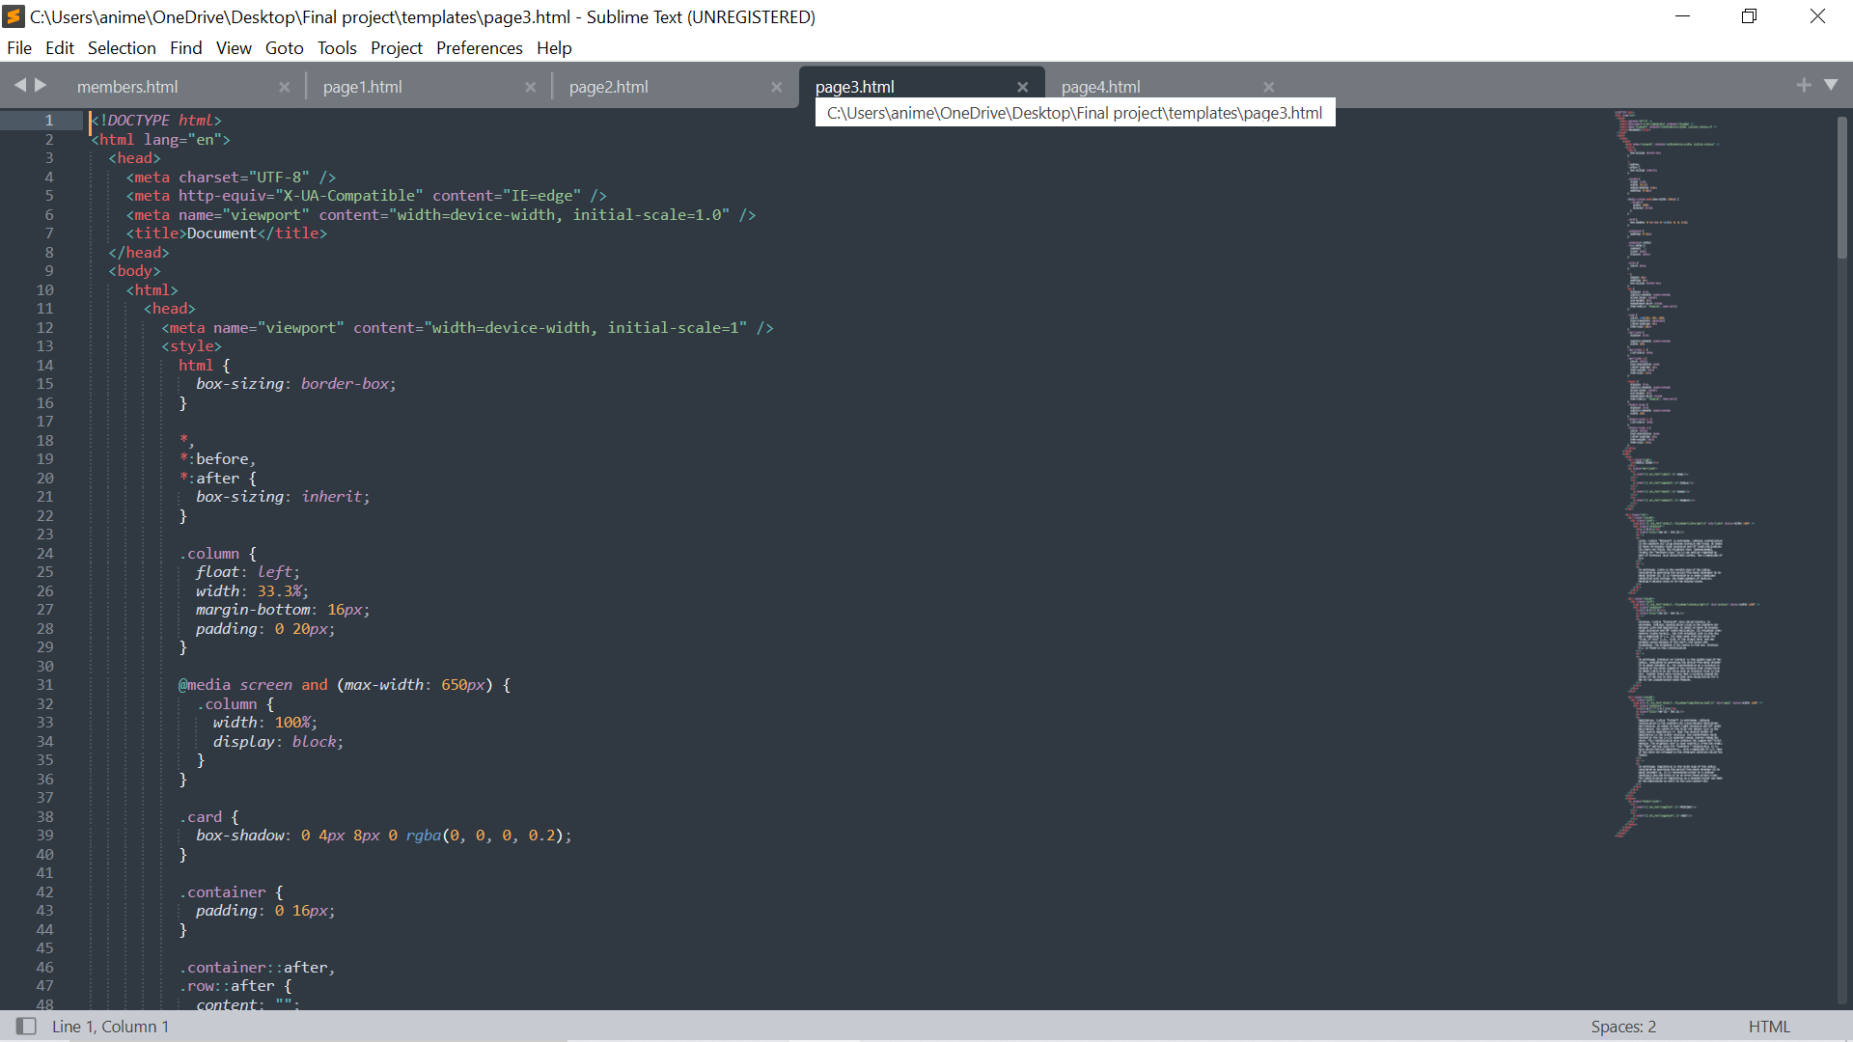Switch to the members.html tab
1853x1042 pixels.
point(127,87)
